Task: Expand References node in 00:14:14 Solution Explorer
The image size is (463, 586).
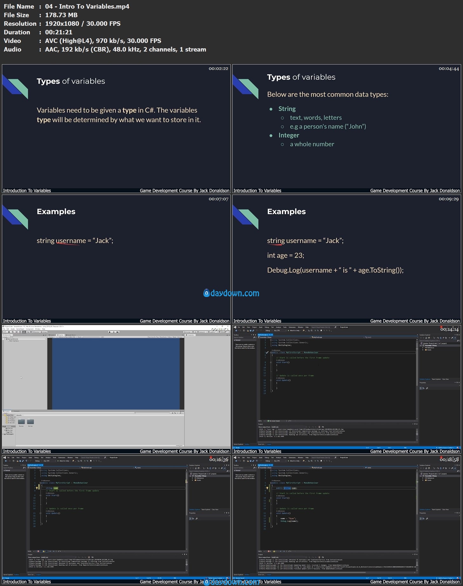Action: pos(423,348)
